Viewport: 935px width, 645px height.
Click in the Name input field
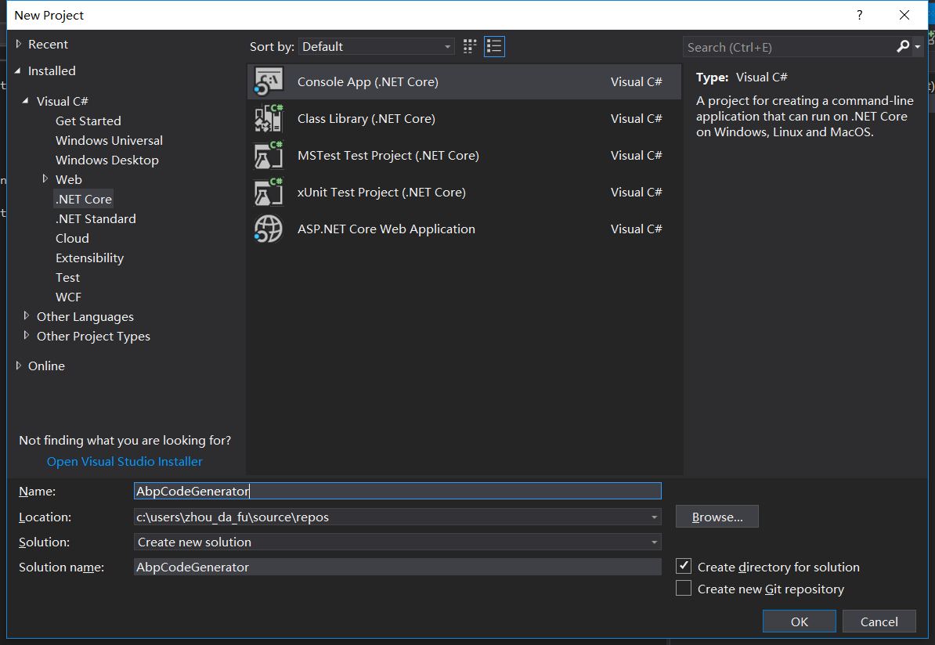click(398, 491)
